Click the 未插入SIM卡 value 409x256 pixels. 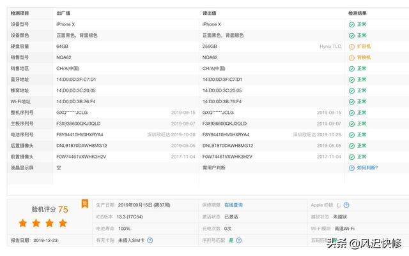132,241
